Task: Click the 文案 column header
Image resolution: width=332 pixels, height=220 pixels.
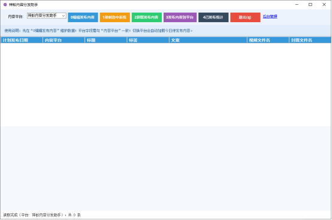Action: pyautogui.click(x=208, y=40)
